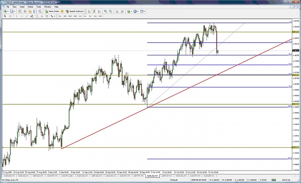301x183 pixels.
Task: Open the Indicators list icon
Action: (129, 12)
